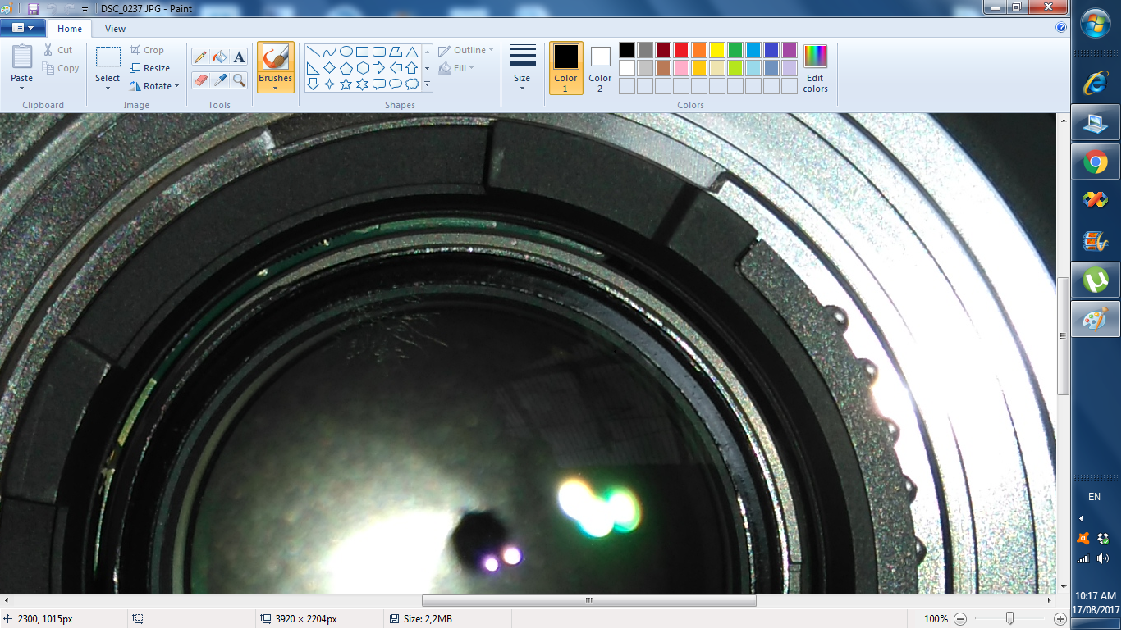The width and height of the screenshot is (1126, 633).
Task: Choose the Right arrow shape
Action: click(378, 67)
